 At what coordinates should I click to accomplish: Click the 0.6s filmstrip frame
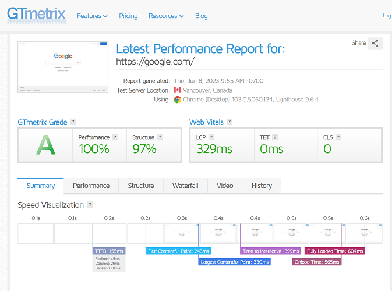click(364, 233)
